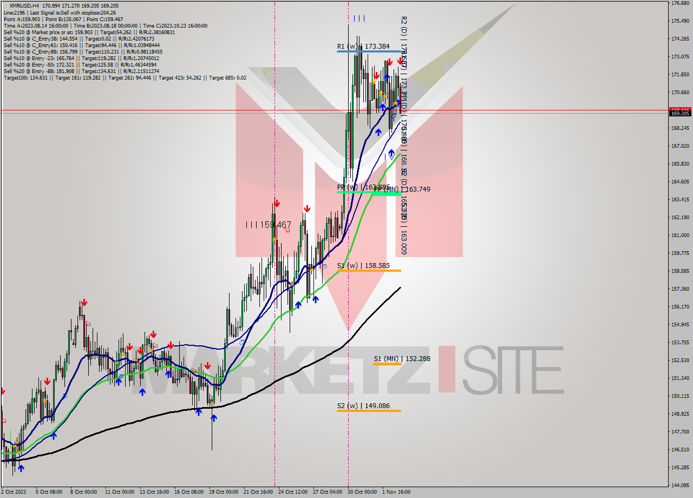
Task: Click the 150.115 price axis label
Action: click(x=680, y=396)
